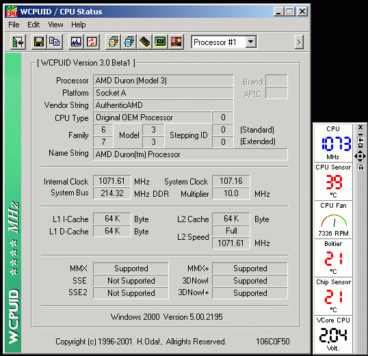Open extended feature flags icon with cyan stripe
This screenshot has height=356, width=368.
129,42
